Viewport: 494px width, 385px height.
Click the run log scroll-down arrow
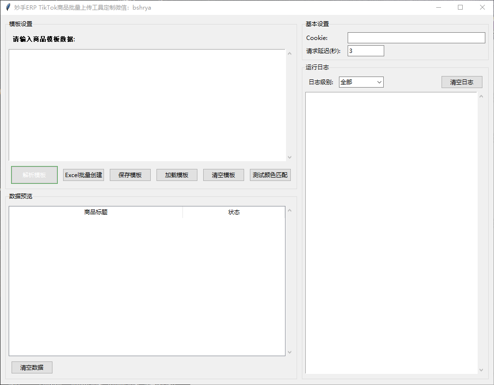click(x=481, y=370)
